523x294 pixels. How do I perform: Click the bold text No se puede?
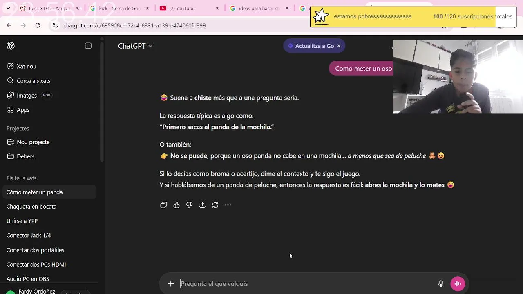188,156
